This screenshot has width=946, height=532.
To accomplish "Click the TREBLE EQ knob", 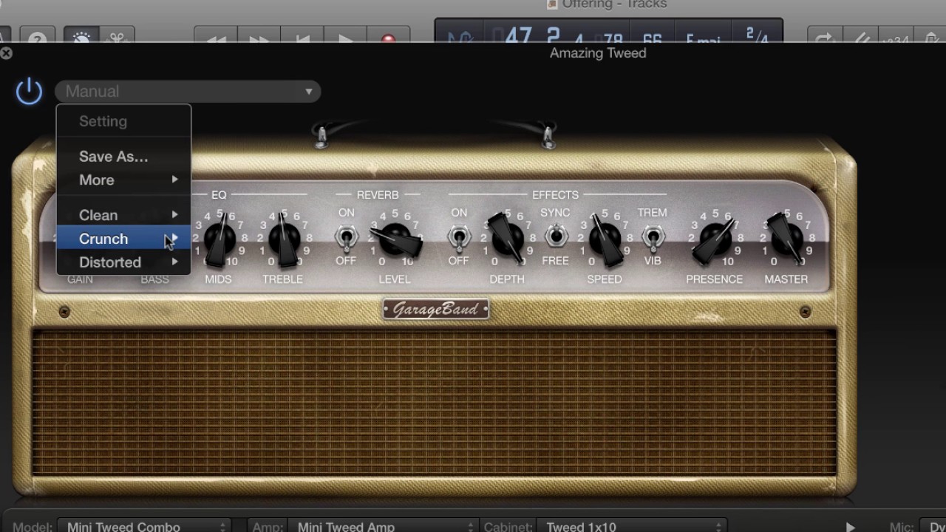I will coord(284,239).
